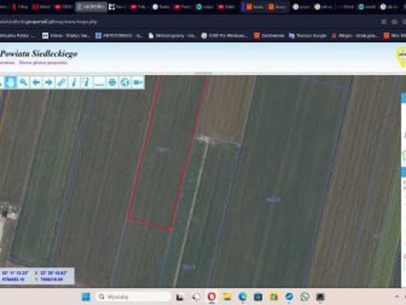Select the pan hand tool
The width and height of the screenshot is (406, 305).
(x=11, y=83)
